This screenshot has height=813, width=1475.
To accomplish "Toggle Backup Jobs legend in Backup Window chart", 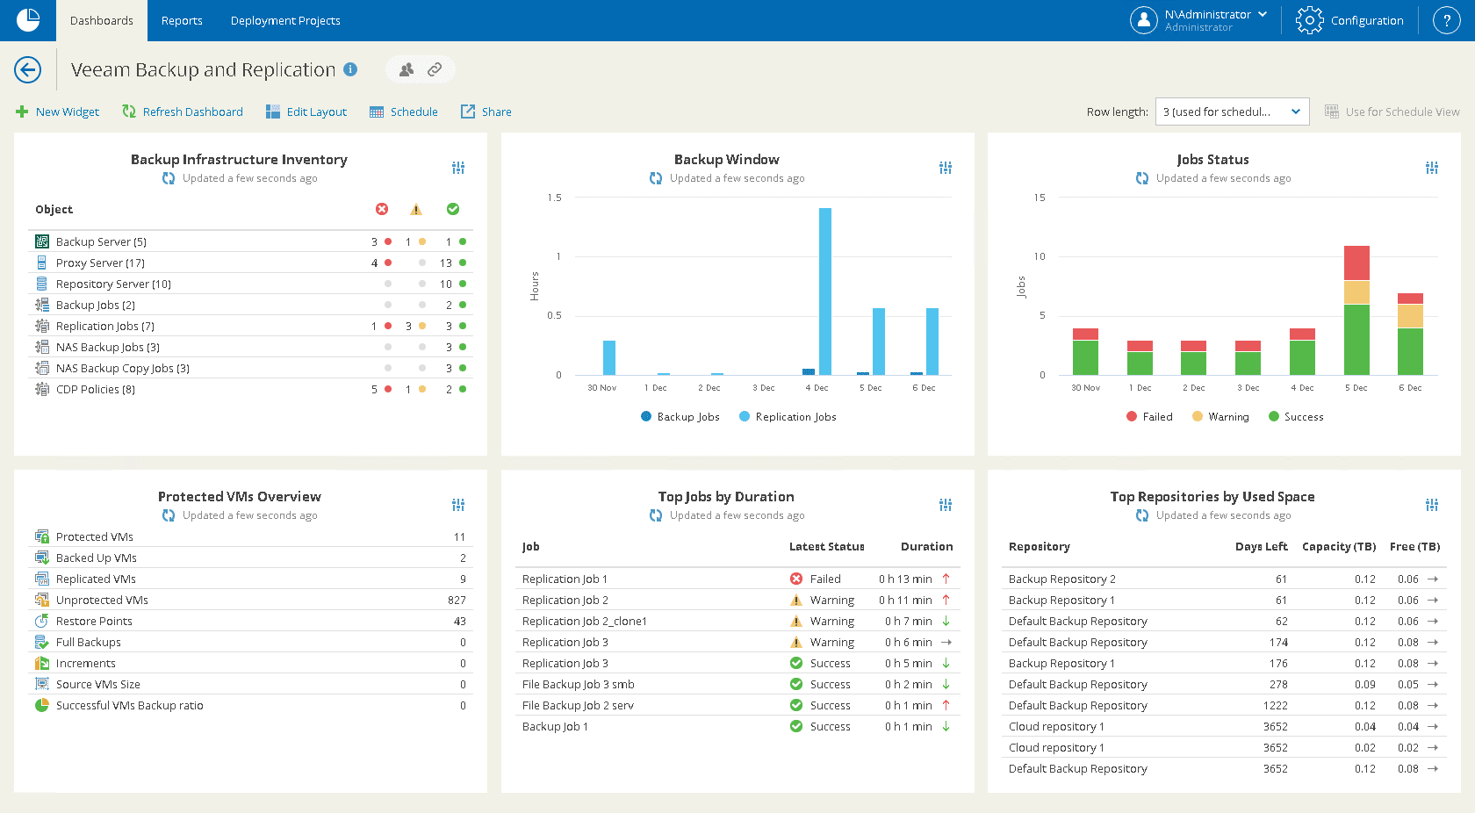I will (680, 417).
